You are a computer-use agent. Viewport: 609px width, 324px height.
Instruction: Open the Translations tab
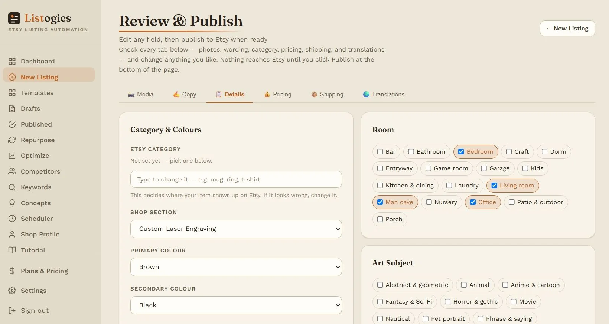coord(384,95)
